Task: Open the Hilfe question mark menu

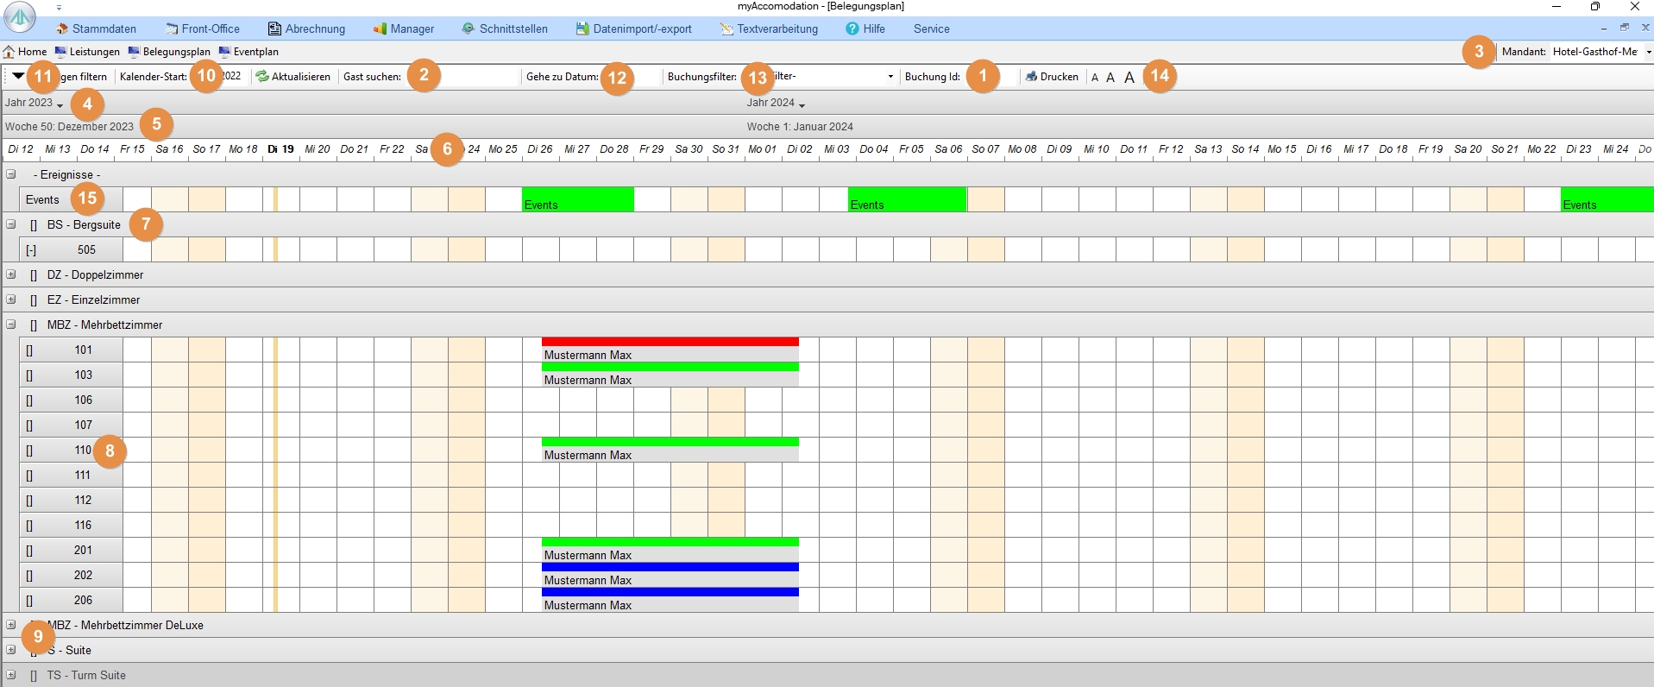Action: point(852,28)
